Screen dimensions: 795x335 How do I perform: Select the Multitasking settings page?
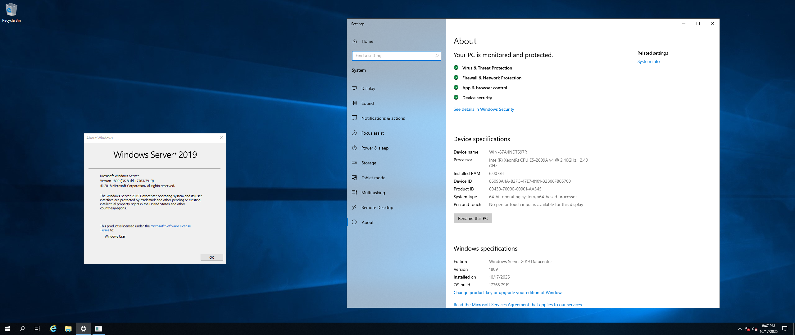[373, 193]
